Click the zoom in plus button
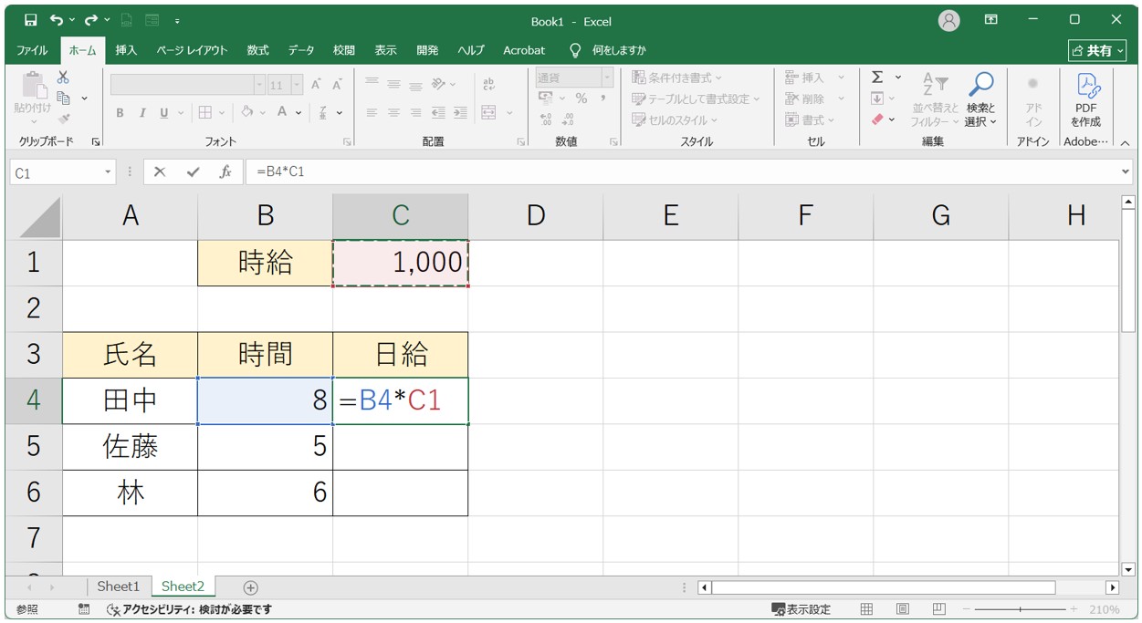The width and height of the screenshot is (1142, 623). [x=1073, y=609]
